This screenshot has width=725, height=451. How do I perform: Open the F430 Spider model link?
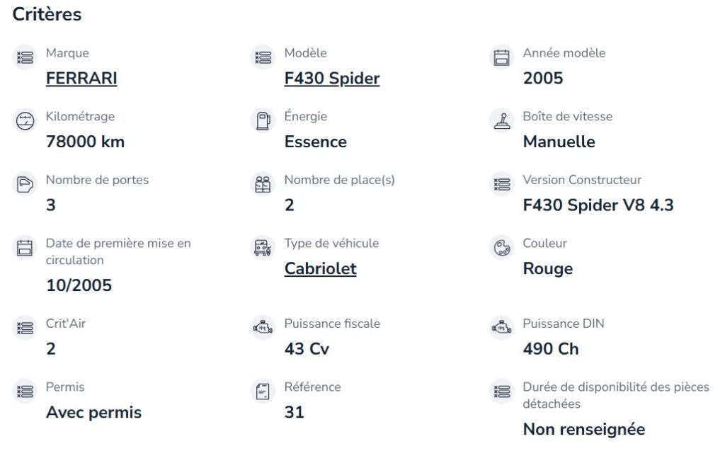click(332, 78)
